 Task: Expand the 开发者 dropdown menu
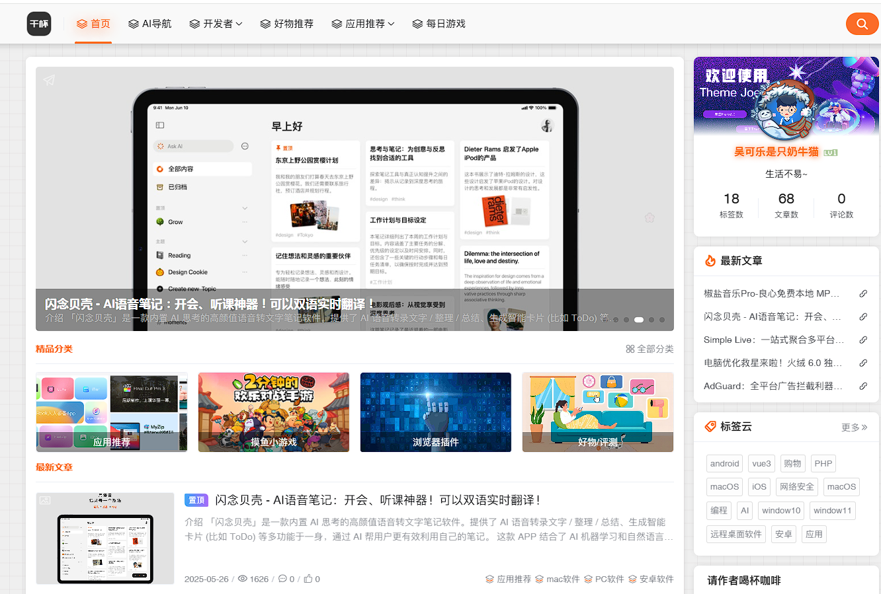(x=216, y=24)
